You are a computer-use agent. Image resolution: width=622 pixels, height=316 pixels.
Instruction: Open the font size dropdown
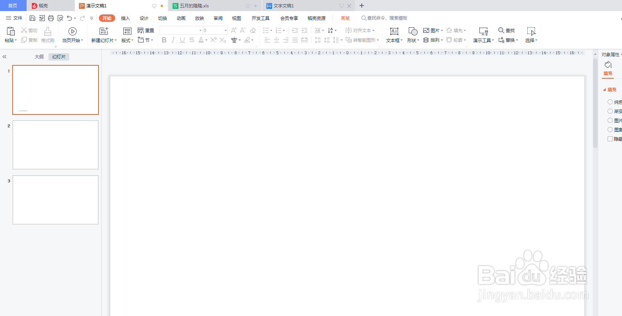click(225, 30)
